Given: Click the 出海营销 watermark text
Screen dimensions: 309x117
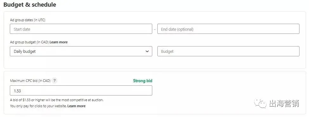Looking at the screenshot, I should pyautogui.click(x=284, y=103).
